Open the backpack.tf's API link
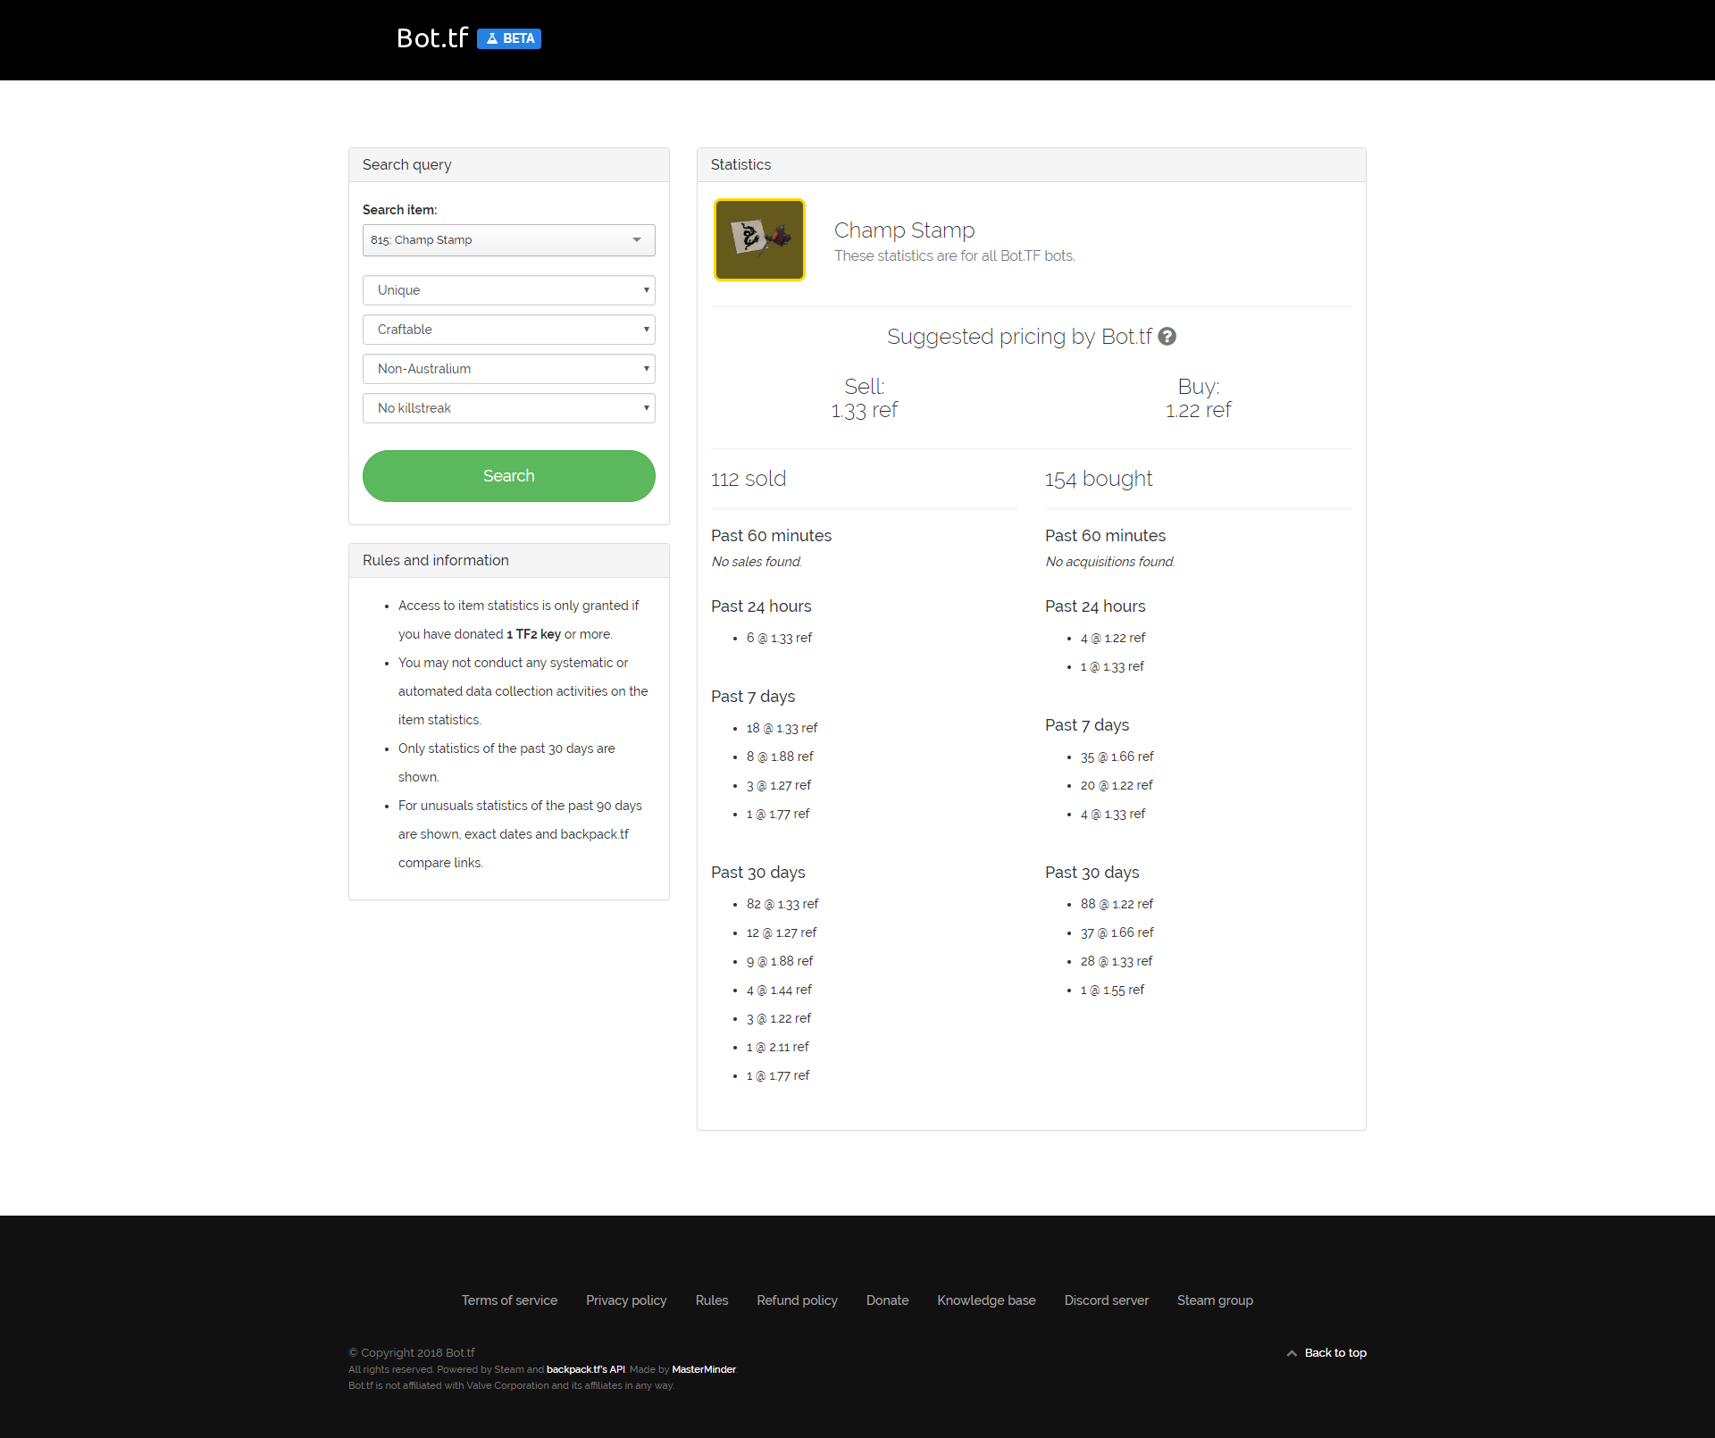 [585, 1369]
